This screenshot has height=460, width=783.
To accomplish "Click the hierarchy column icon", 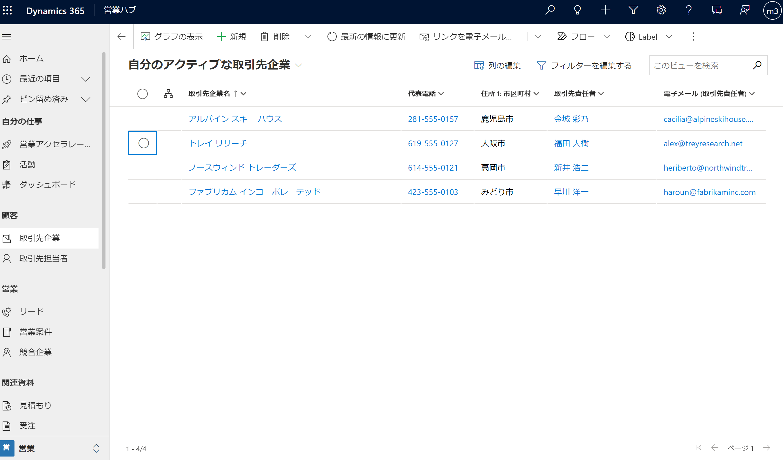I will [168, 94].
